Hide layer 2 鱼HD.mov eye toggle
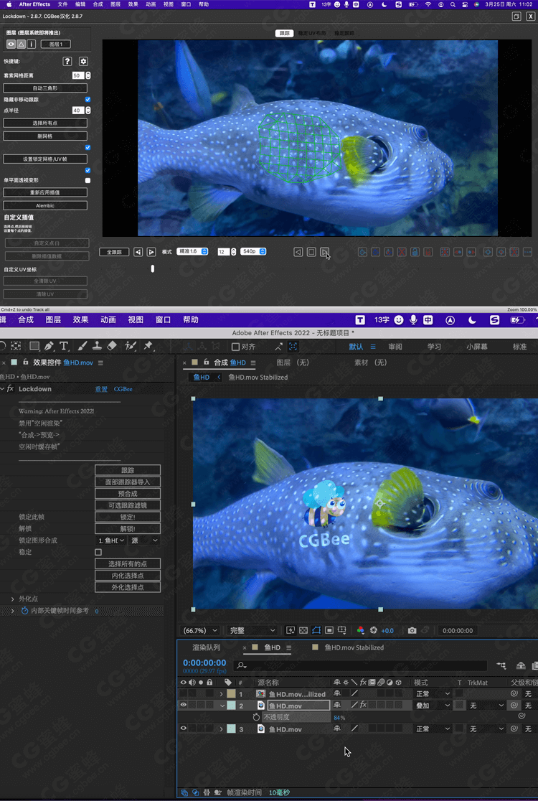The width and height of the screenshot is (538, 801). 183,705
